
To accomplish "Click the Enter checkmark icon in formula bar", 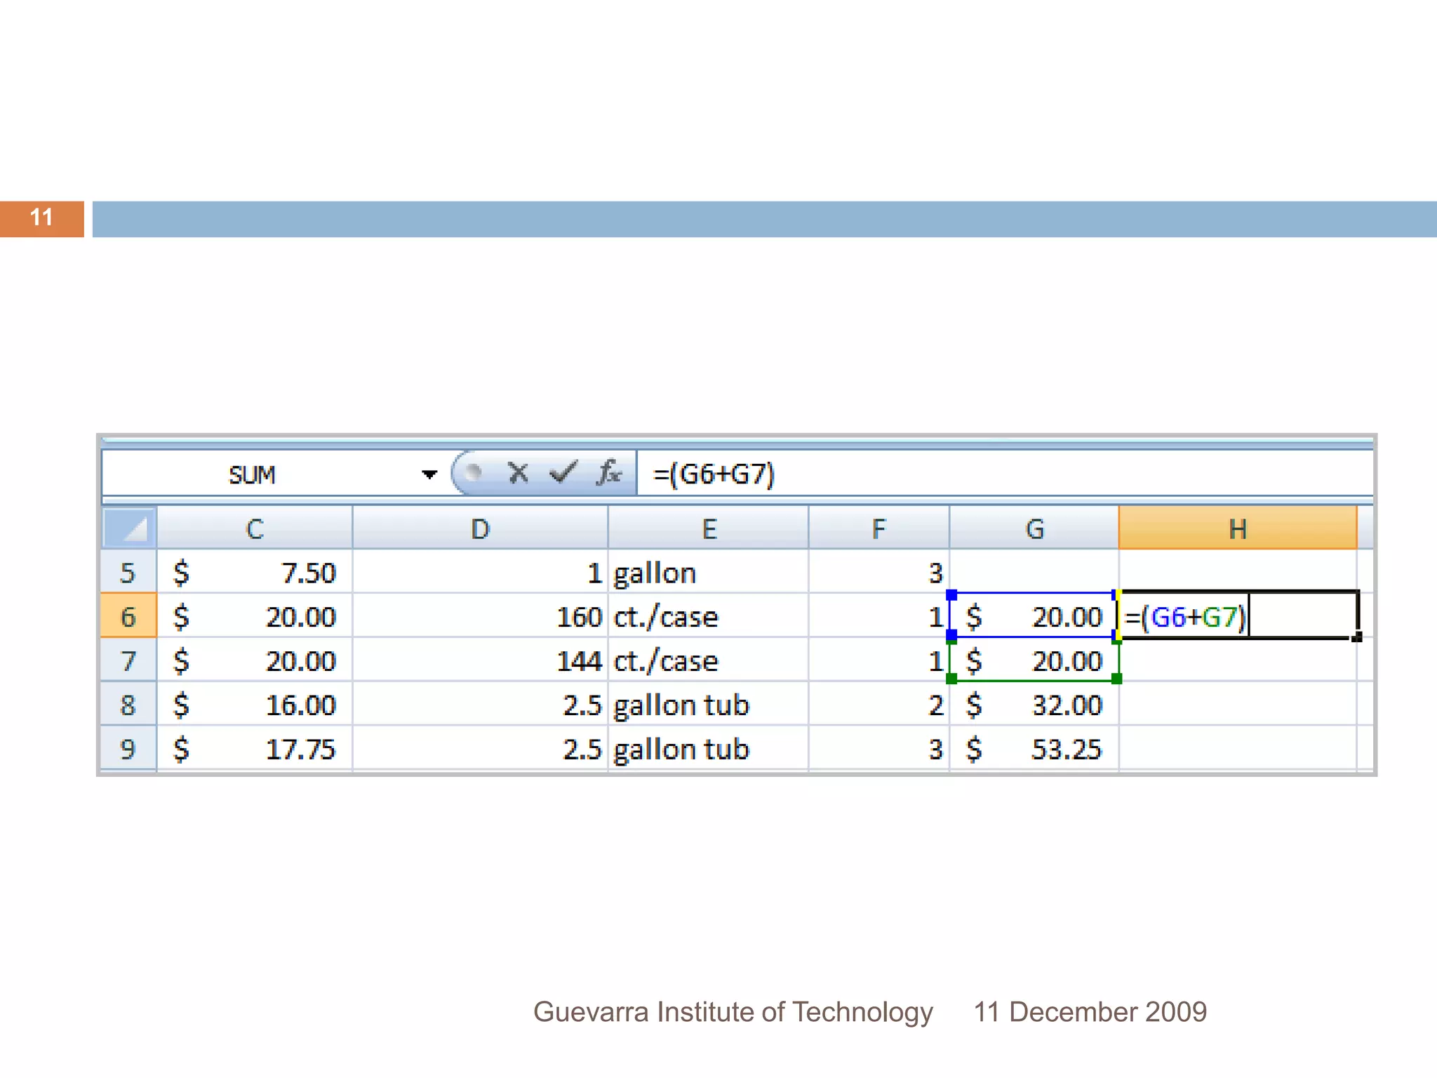I will coord(563,474).
